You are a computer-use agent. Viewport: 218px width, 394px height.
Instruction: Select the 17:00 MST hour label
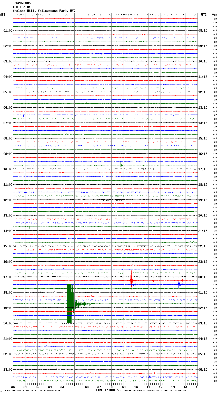(8, 277)
